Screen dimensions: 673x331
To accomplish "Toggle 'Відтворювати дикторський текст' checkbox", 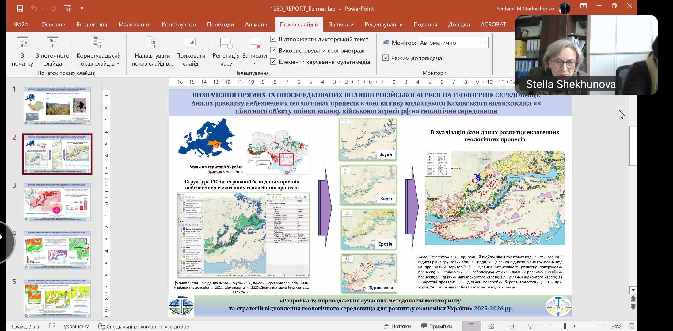I will click(x=273, y=39).
